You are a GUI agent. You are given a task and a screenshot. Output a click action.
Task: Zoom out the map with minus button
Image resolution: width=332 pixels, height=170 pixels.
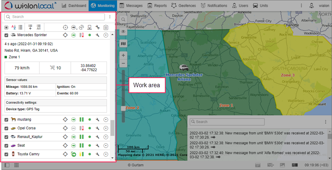[123, 63]
